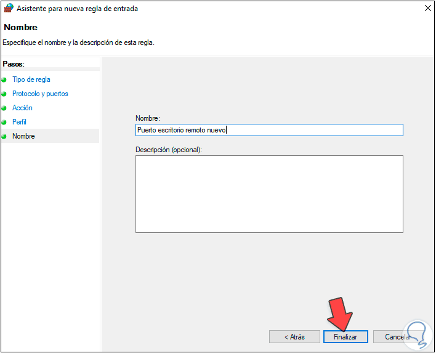Jump to the Acción step
This screenshot has height=353, width=436.
point(22,108)
